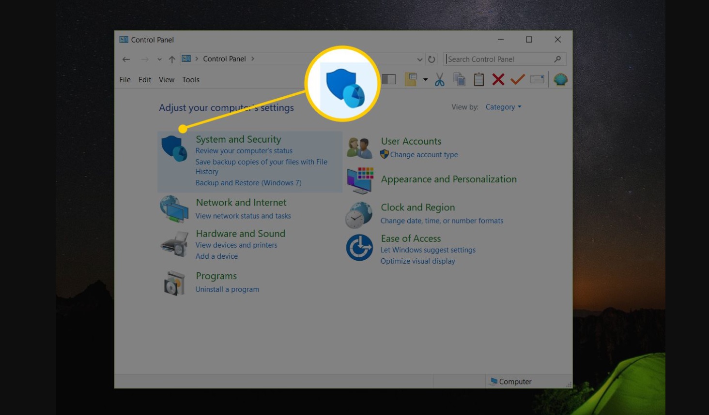This screenshot has width=709, height=415.
Task: Click the search magnifier icon
Action: point(557,59)
